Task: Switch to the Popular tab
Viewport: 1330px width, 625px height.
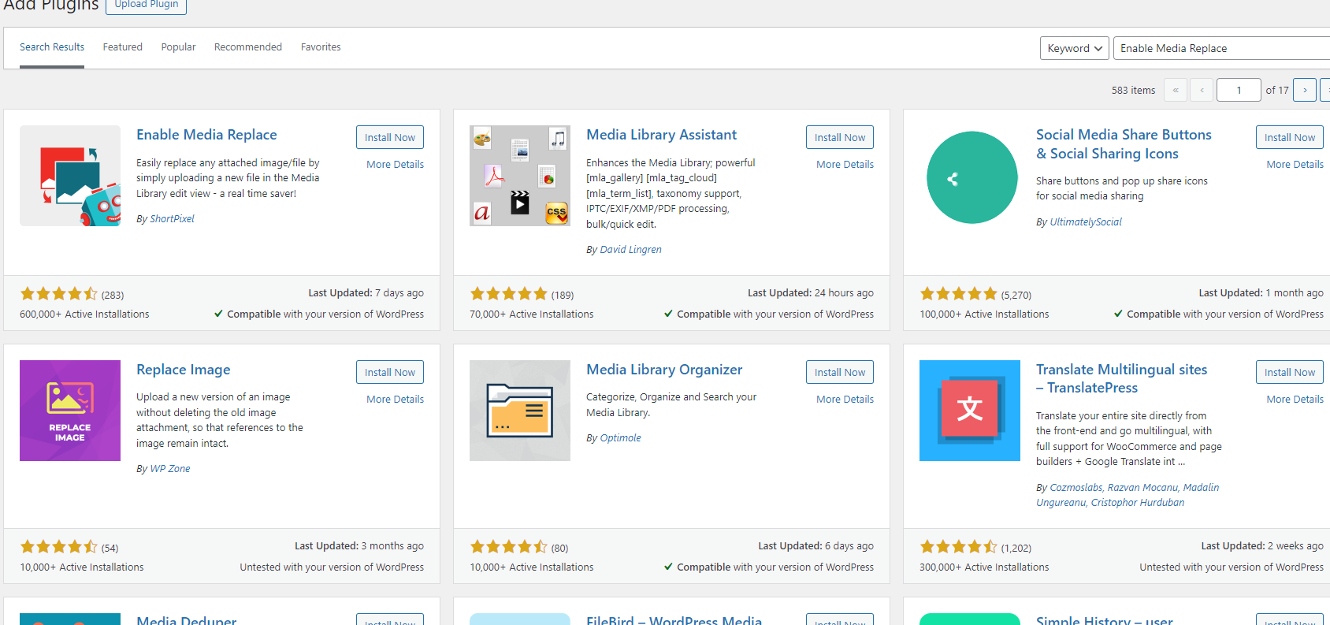Action: [x=179, y=47]
